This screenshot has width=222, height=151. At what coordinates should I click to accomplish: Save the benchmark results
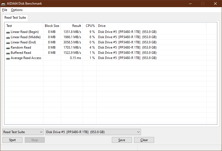tap(122, 140)
